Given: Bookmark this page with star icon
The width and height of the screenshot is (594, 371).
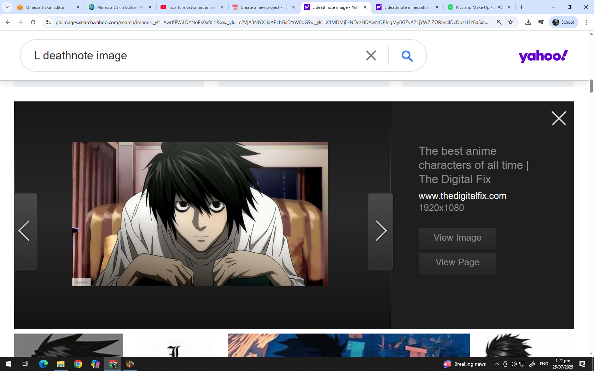Looking at the screenshot, I should pos(511,22).
